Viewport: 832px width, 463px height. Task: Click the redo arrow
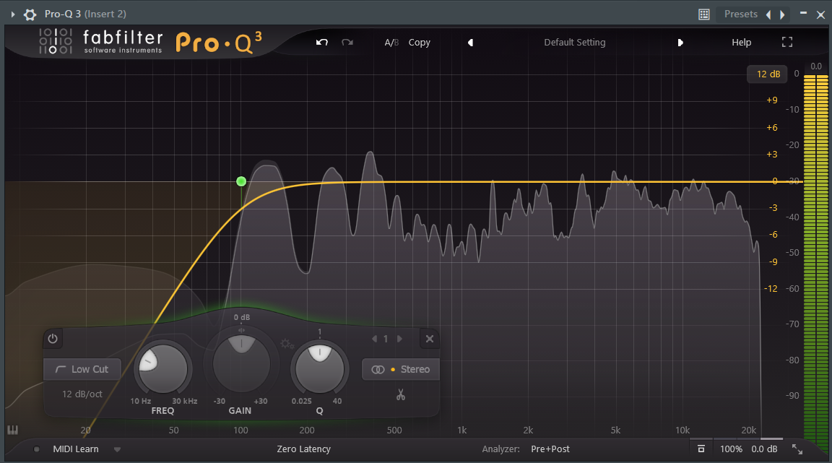point(347,42)
